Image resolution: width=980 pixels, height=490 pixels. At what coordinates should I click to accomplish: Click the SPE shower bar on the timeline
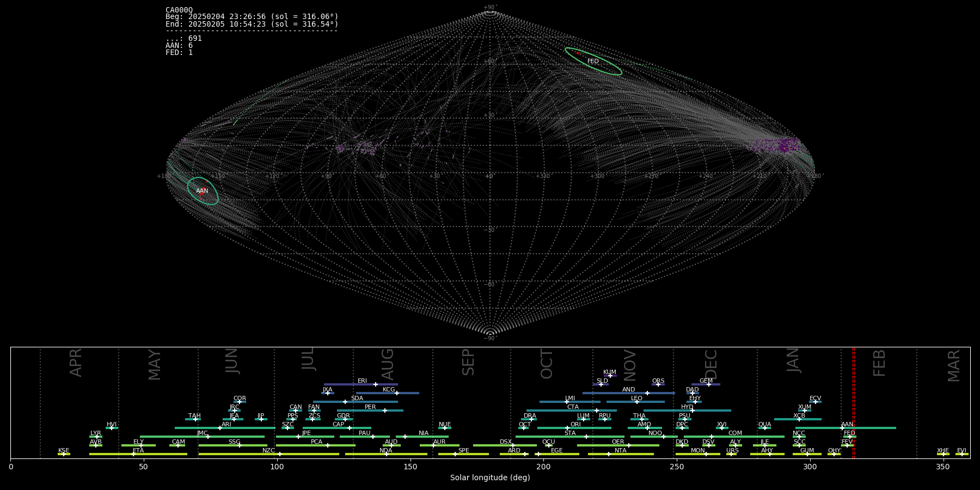click(x=463, y=454)
